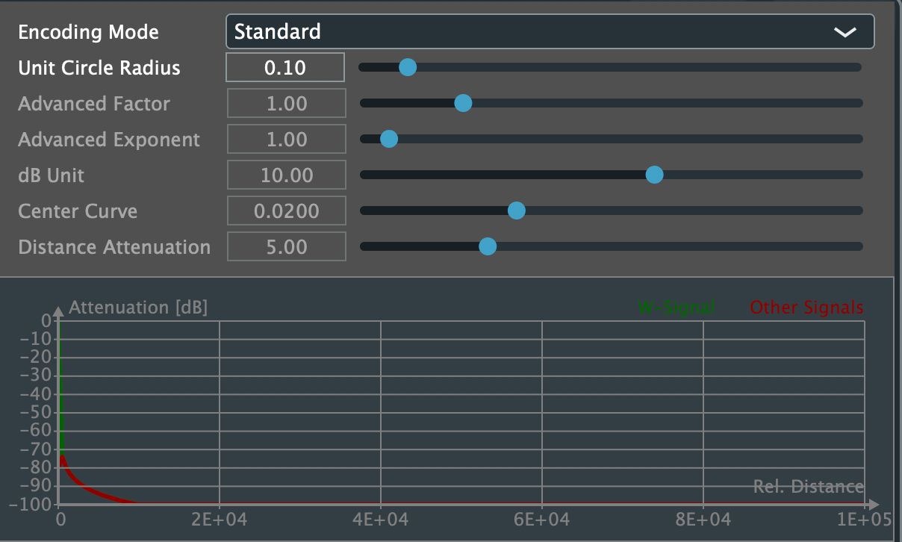The width and height of the screenshot is (902, 542).
Task: Click the green W-Signal legend label
Action: [x=676, y=307]
